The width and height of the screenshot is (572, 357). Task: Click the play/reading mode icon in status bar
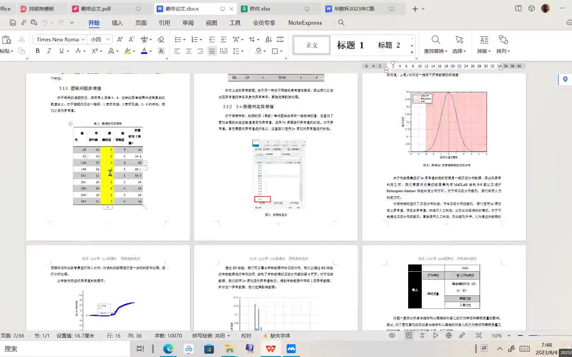pos(435,335)
